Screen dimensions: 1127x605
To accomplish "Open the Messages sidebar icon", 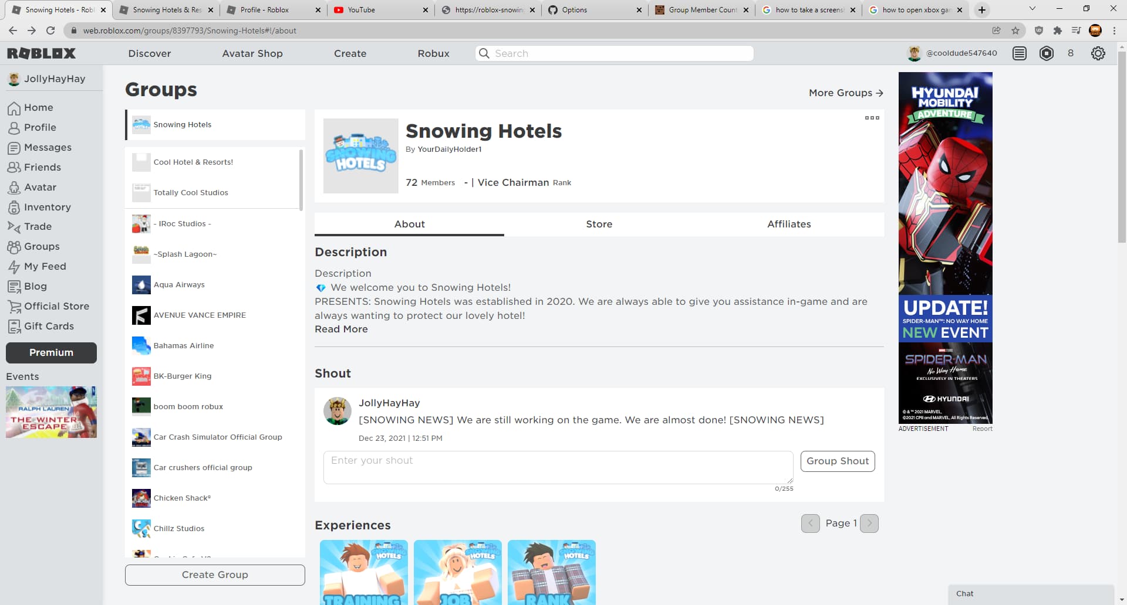I will [14, 148].
